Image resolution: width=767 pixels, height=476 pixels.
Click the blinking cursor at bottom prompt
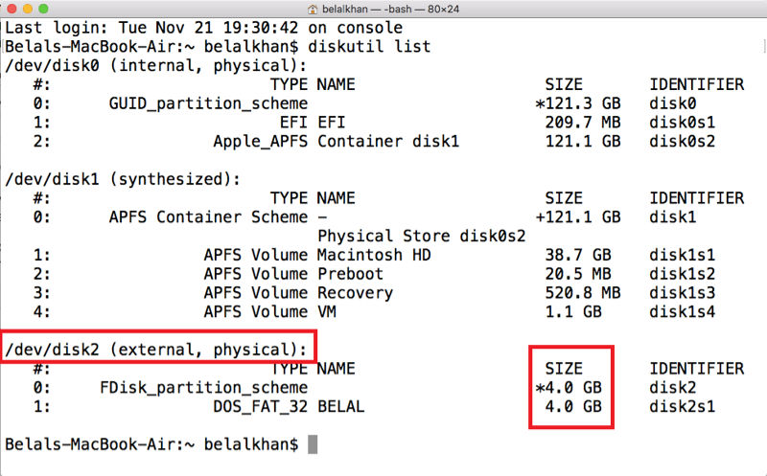tap(313, 444)
